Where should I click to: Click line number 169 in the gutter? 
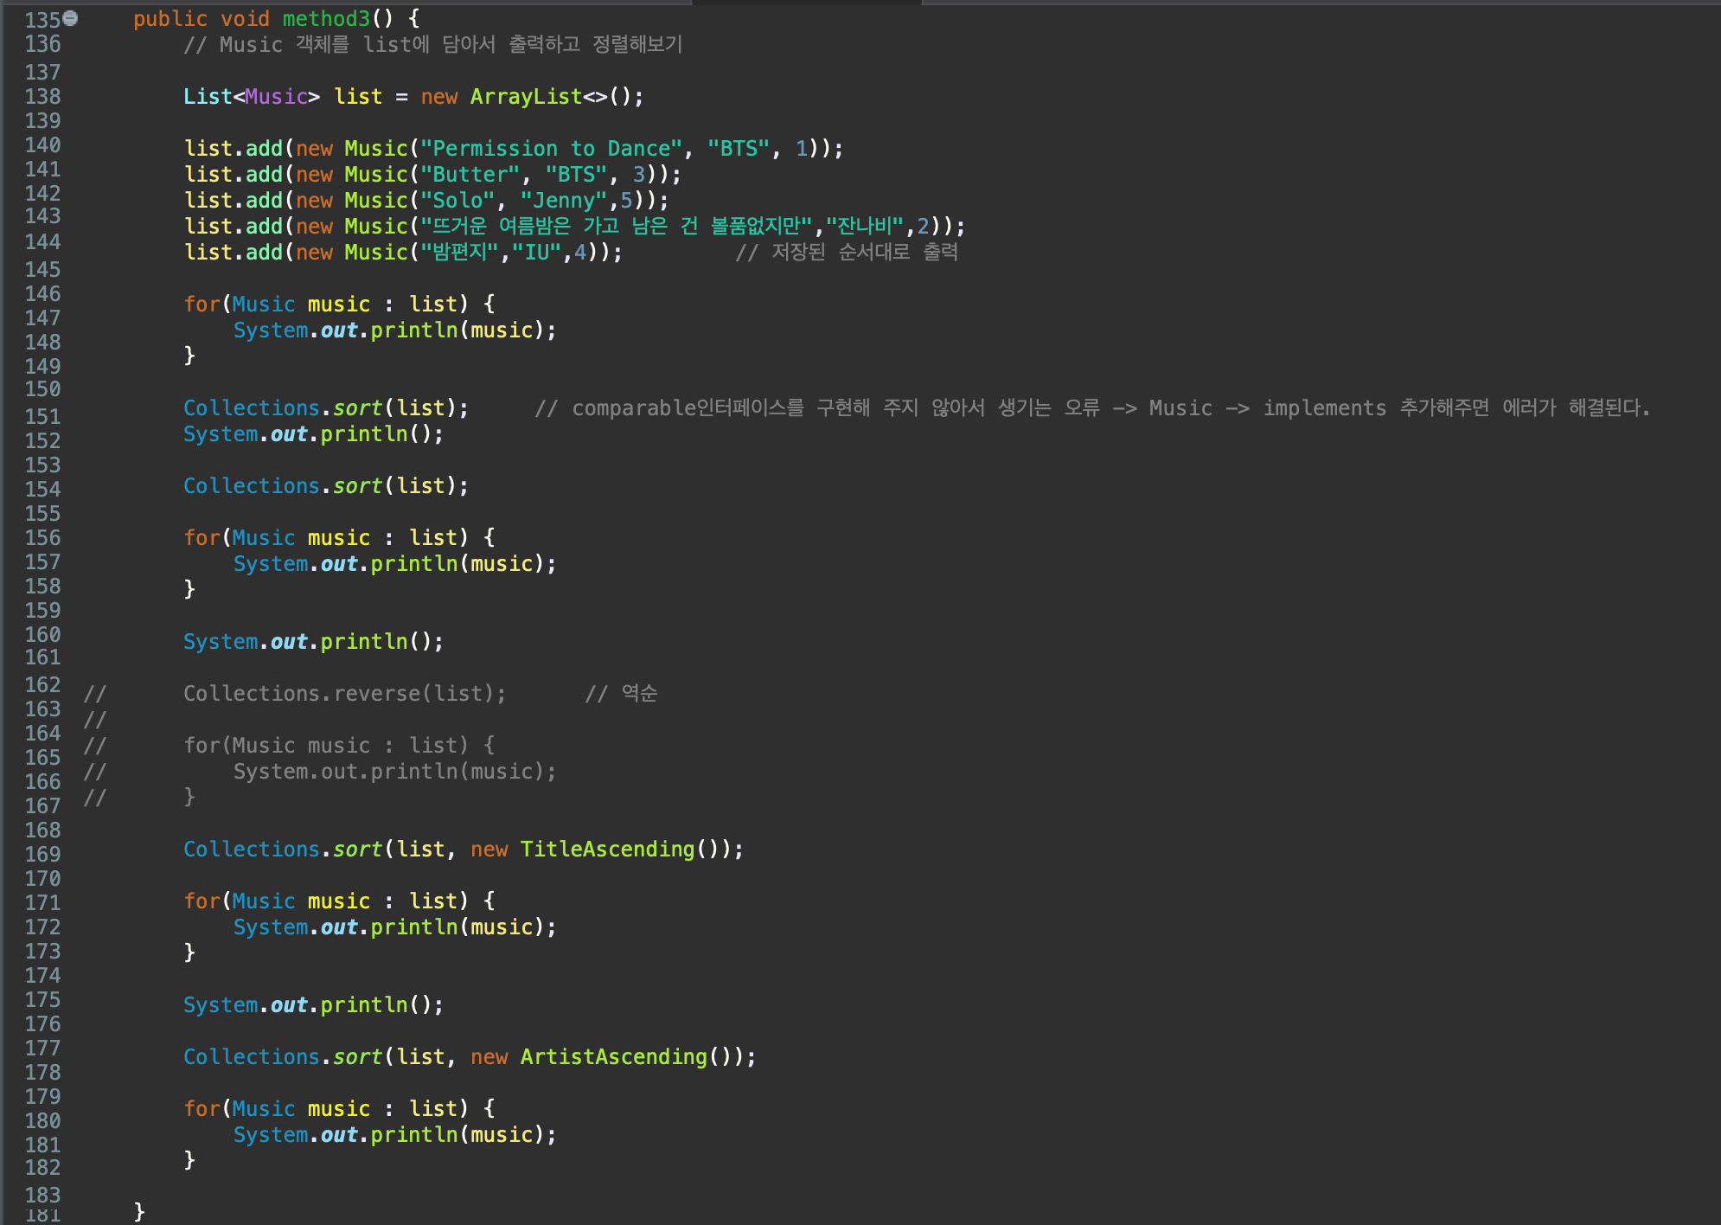(x=42, y=854)
